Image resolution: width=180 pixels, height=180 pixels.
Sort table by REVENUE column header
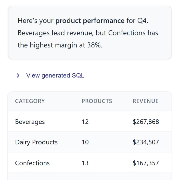pyautogui.click(x=145, y=101)
